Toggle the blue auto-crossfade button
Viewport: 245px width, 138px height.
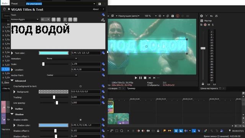coord(181,131)
